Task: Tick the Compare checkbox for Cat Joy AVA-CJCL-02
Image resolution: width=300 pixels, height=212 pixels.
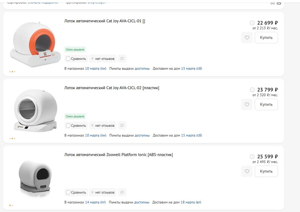Action: pyautogui.click(x=68, y=126)
